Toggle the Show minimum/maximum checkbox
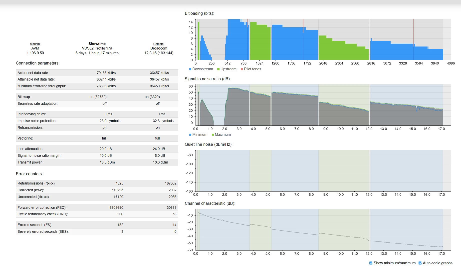The width and height of the screenshot is (461, 272). click(x=371, y=263)
